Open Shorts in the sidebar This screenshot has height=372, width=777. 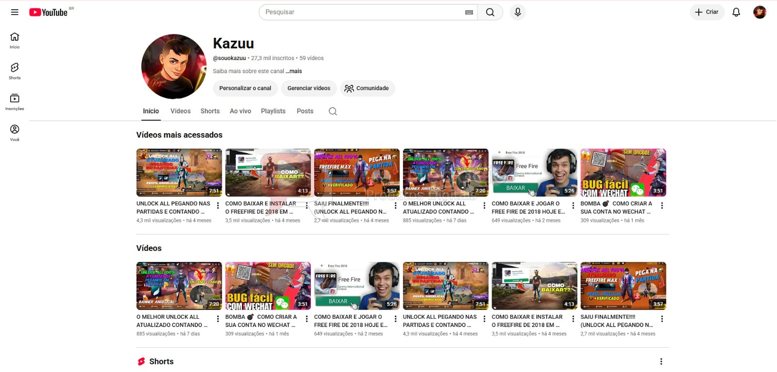[x=15, y=71]
